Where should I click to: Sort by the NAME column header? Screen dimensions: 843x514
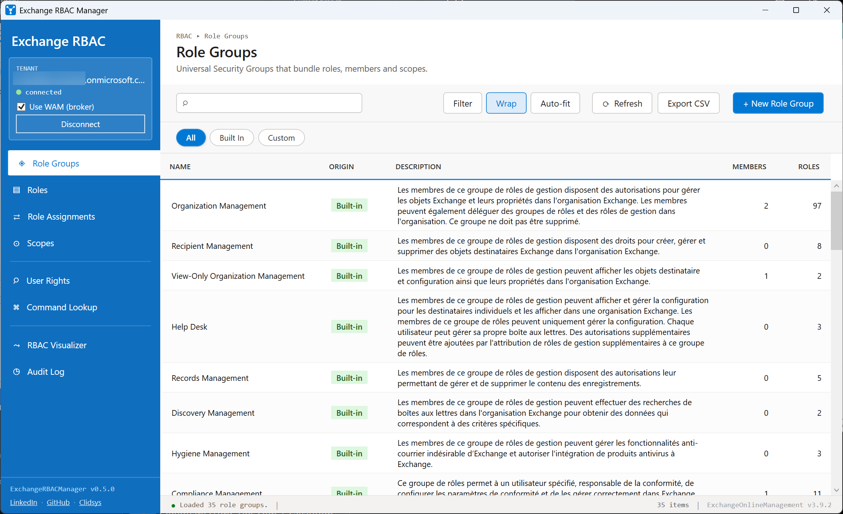[x=180, y=167]
